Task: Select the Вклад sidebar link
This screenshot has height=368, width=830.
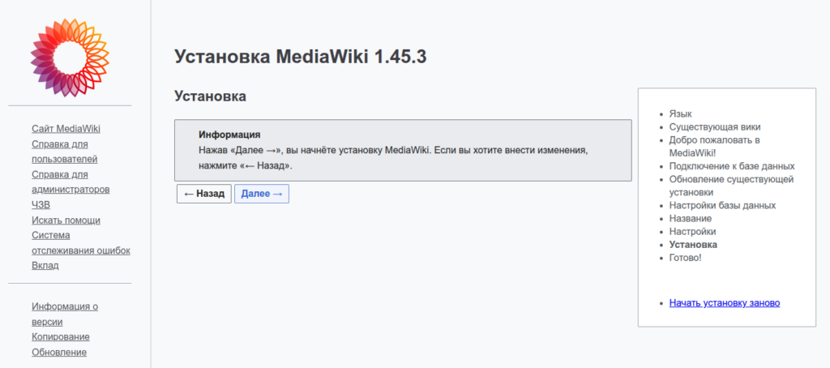Action: pos(45,265)
